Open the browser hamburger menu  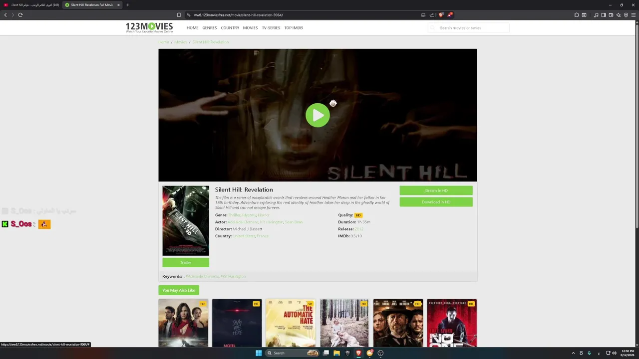coord(634,15)
